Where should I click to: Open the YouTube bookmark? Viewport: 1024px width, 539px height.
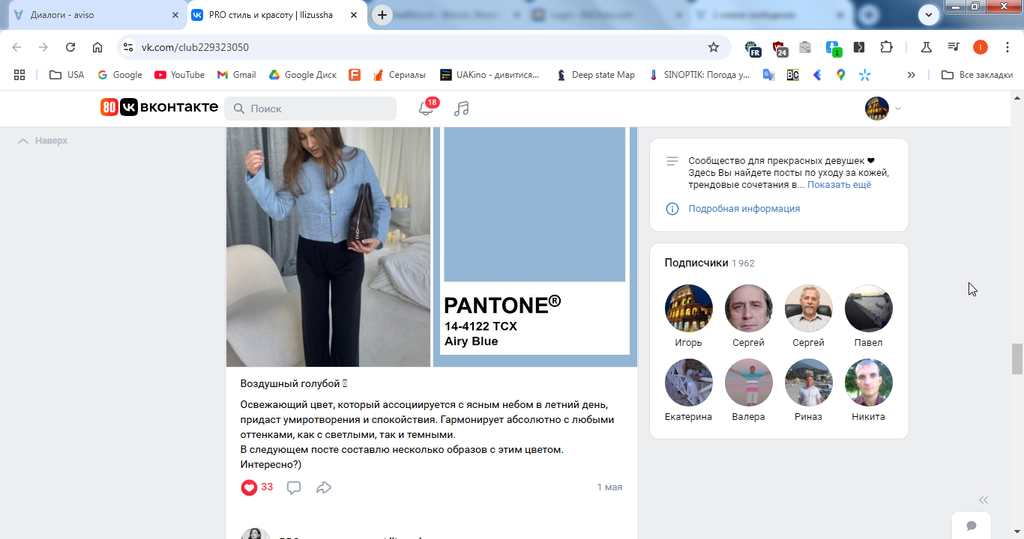[x=179, y=75]
